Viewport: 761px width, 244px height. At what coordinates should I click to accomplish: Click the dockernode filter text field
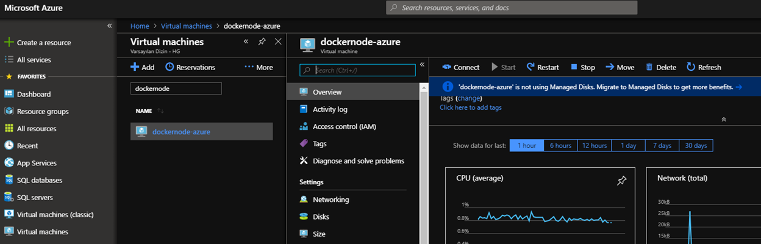click(x=176, y=88)
